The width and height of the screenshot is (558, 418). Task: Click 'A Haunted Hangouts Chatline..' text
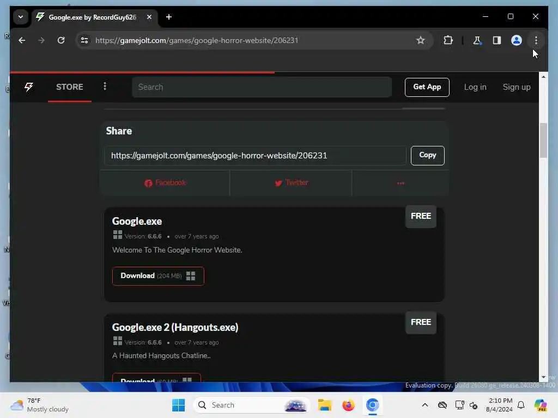(161, 355)
